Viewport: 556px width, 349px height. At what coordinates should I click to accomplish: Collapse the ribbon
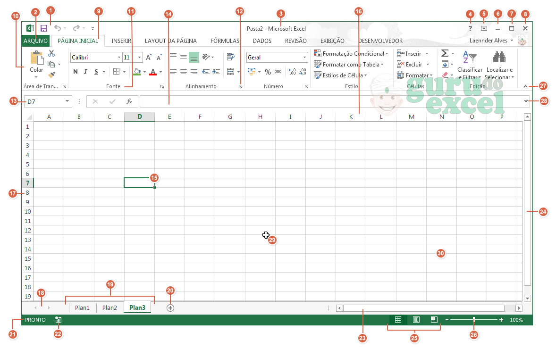click(x=525, y=86)
